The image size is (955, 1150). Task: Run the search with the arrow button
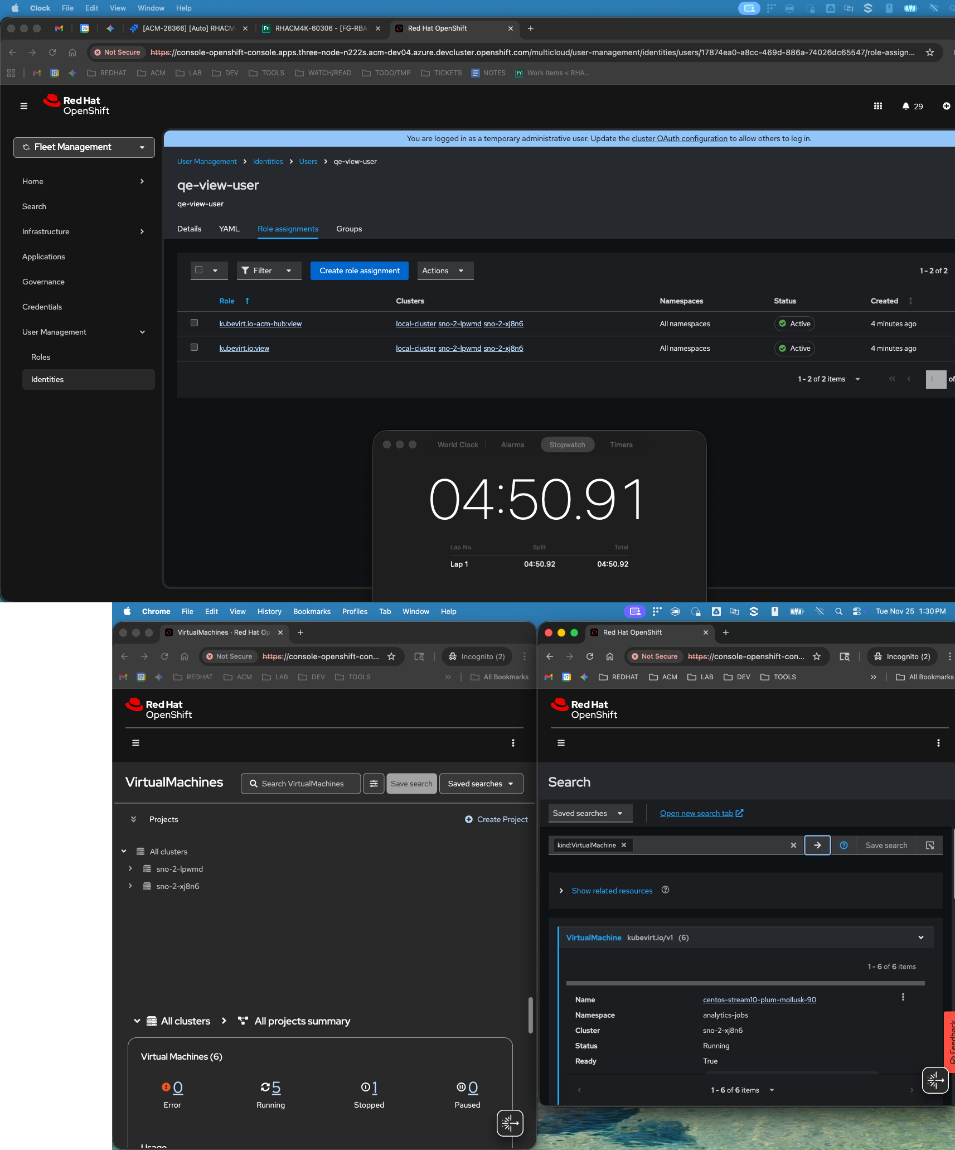click(817, 845)
